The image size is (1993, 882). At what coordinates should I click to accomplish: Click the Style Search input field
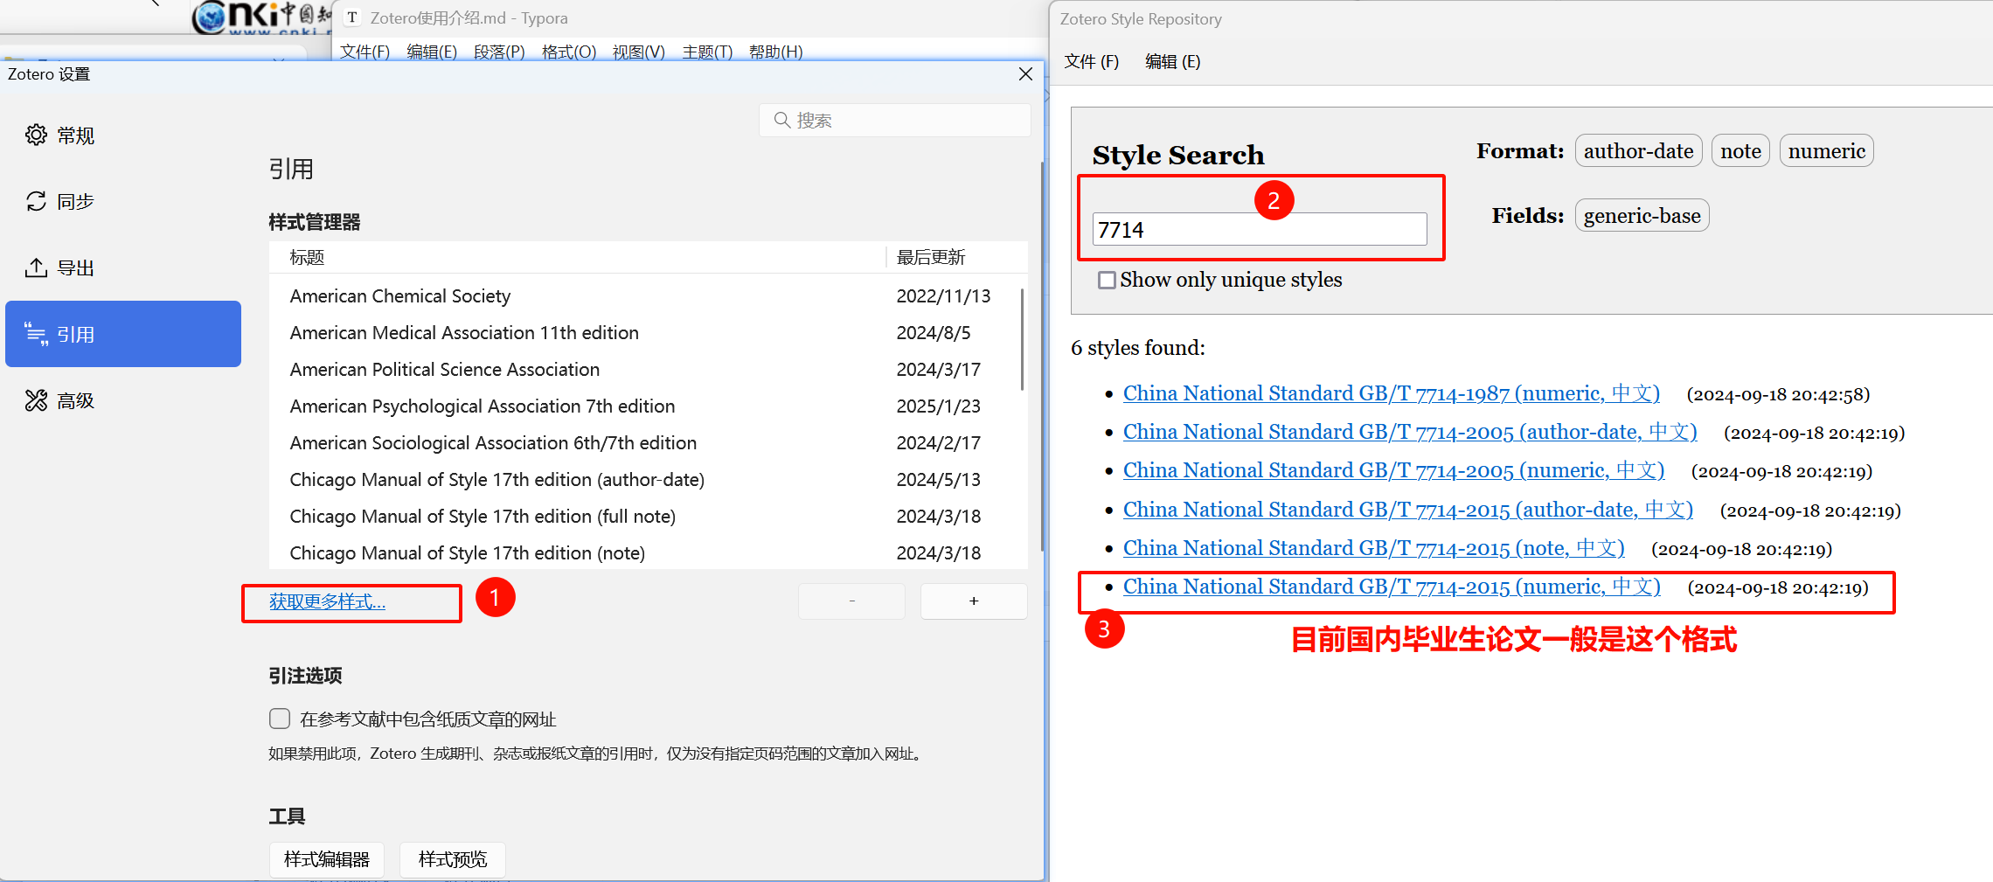pyautogui.click(x=1259, y=230)
